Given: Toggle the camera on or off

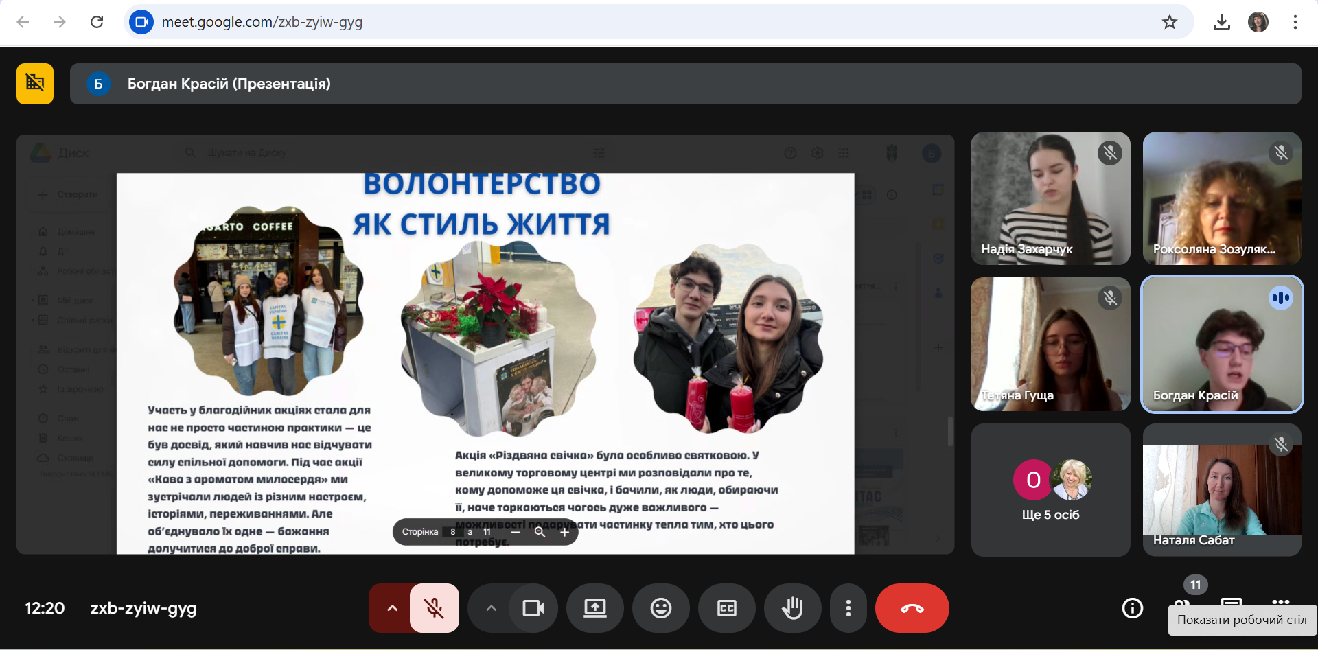Looking at the screenshot, I should coord(533,608).
